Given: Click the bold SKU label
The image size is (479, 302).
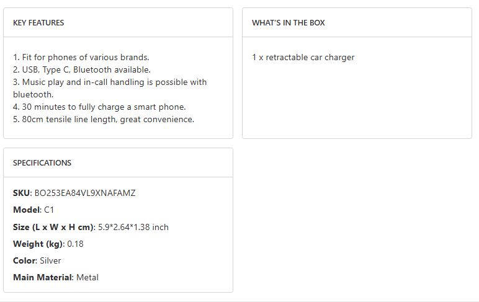Looking at the screenshot, I should pos(21,193).
